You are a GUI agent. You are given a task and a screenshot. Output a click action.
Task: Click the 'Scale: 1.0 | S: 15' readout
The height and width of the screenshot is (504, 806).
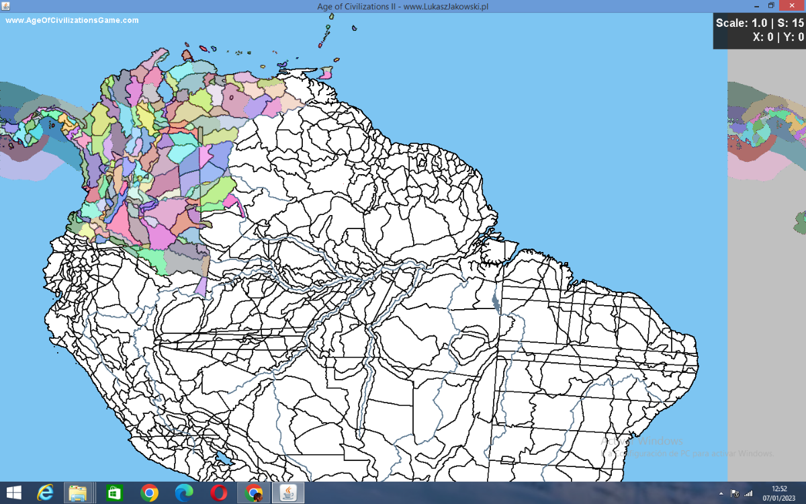(x=760, y=23)
